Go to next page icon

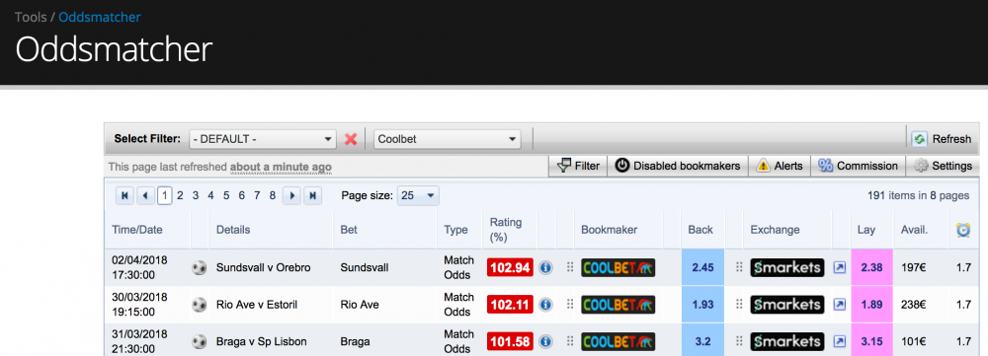tap(291, 195)
